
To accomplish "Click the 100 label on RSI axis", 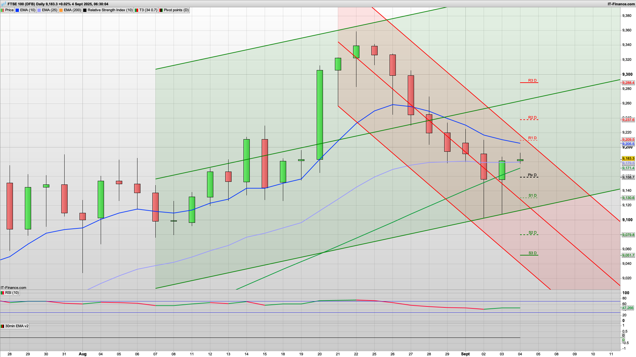I will (626, 293).
